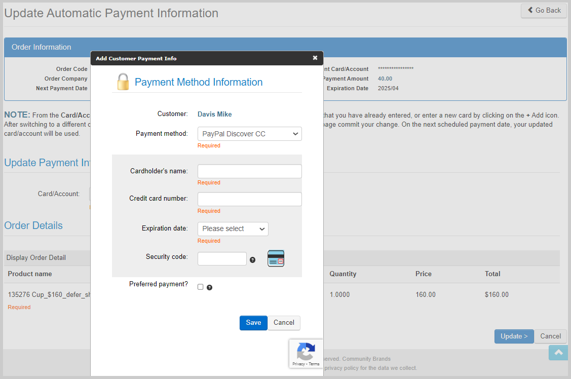Click the Product name column header

pos(30,274)
